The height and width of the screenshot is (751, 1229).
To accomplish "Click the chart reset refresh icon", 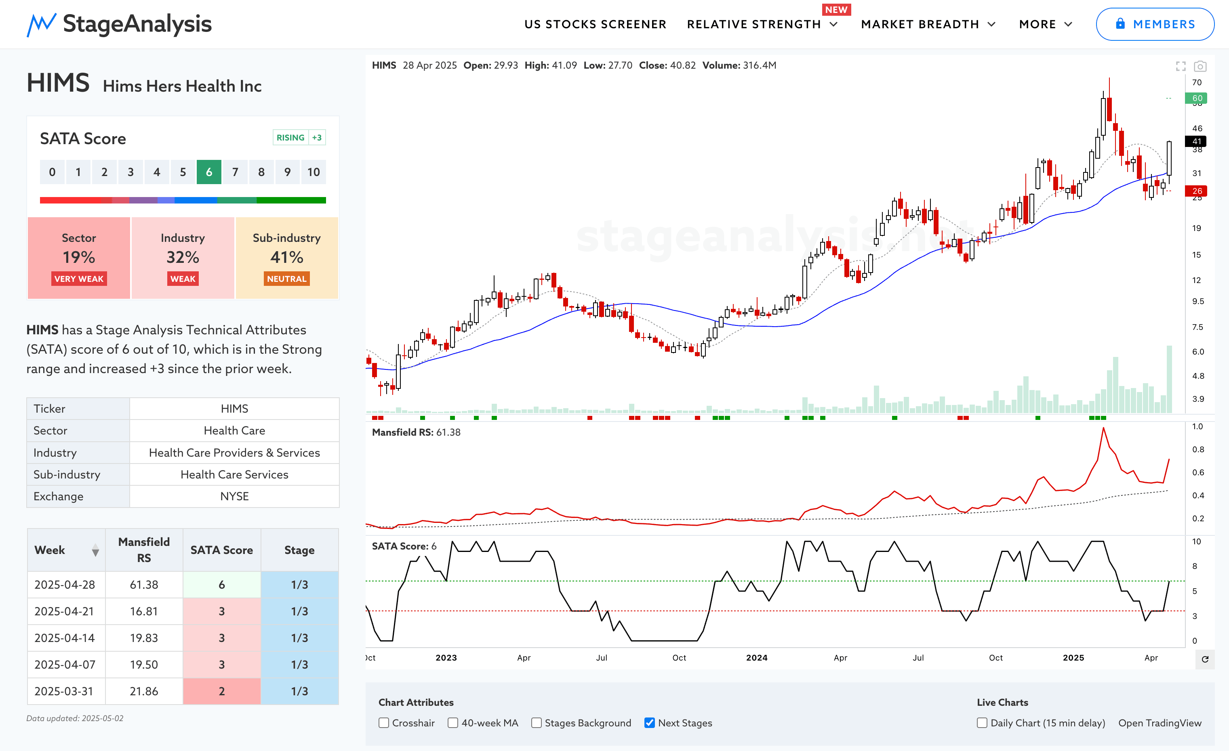I will [1205, 659].
